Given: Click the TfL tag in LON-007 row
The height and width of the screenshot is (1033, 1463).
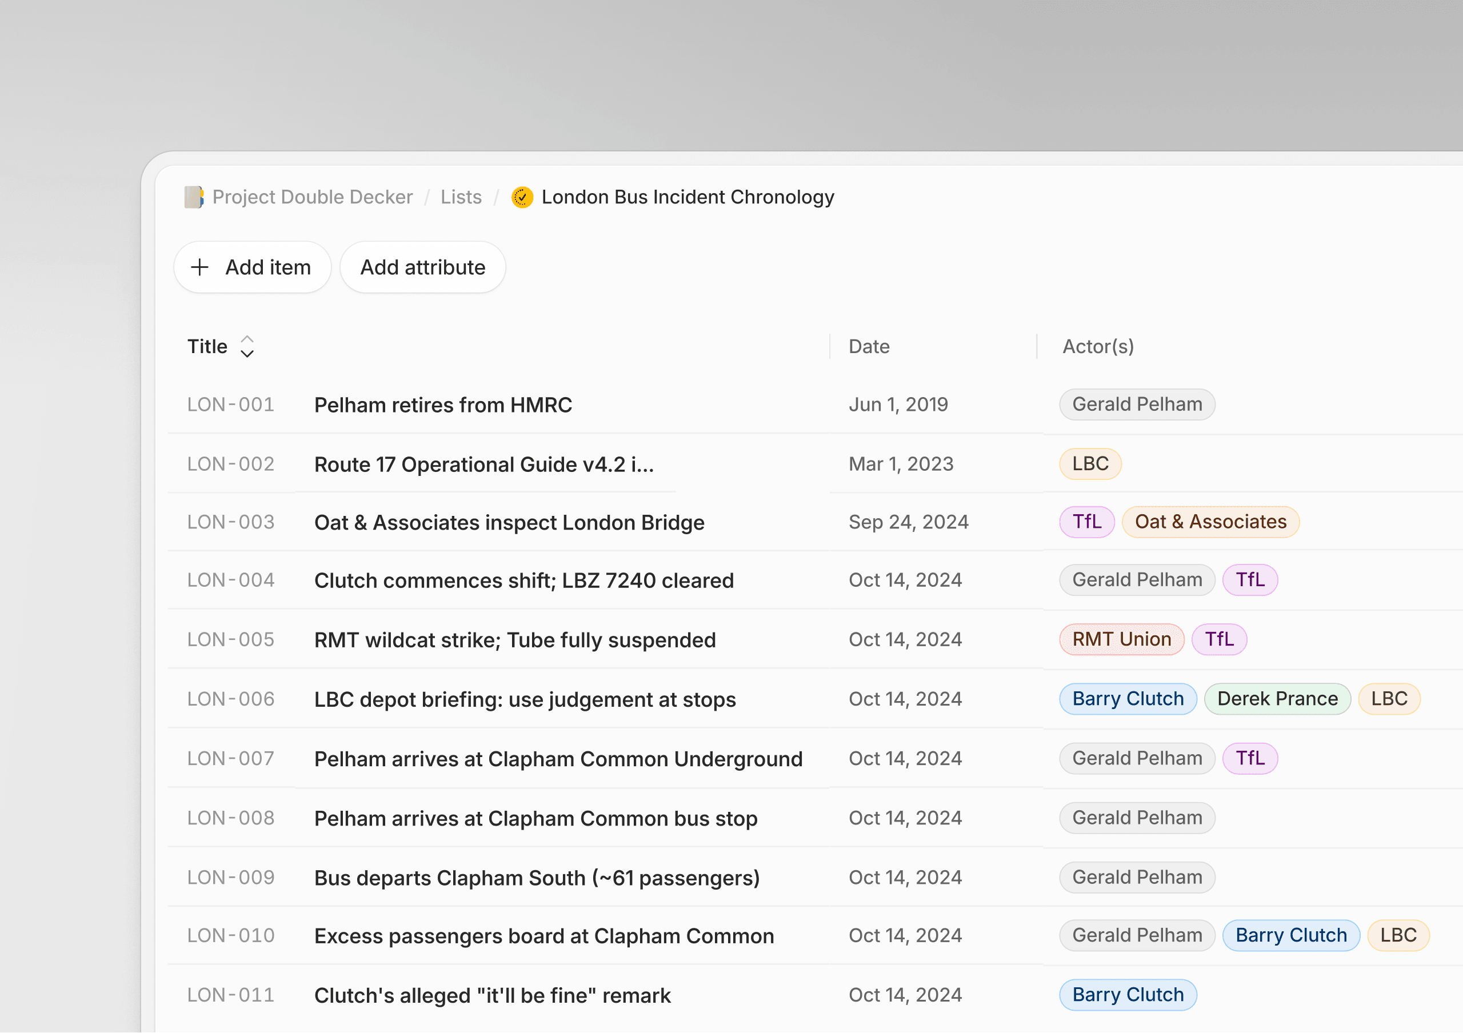Looking at the screenshot, I should (x=1250, y=759).
